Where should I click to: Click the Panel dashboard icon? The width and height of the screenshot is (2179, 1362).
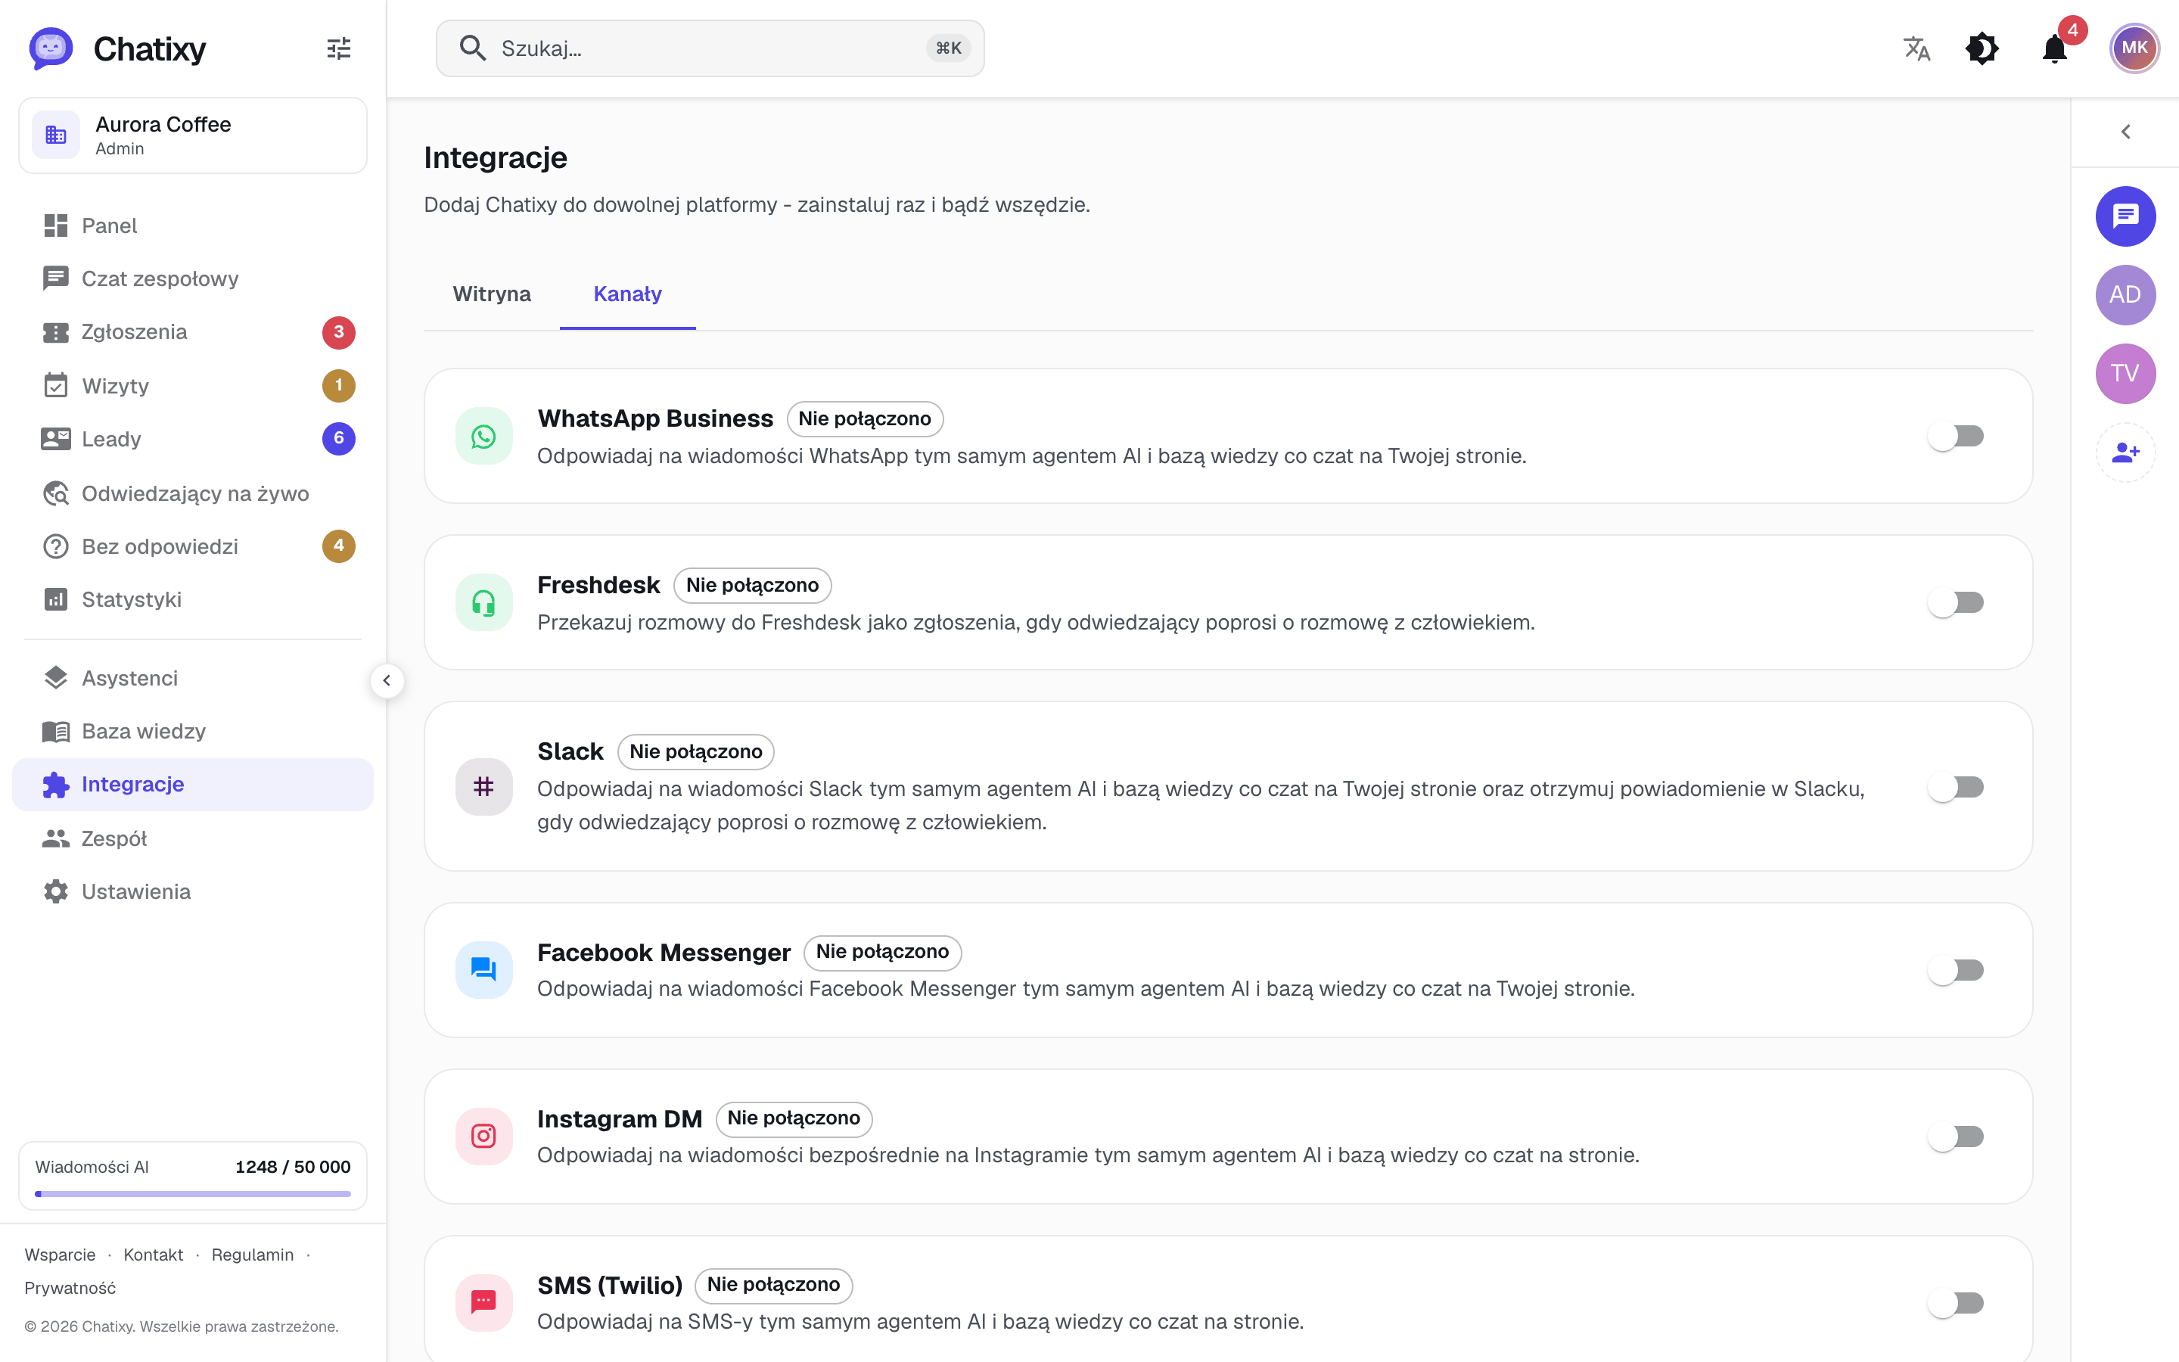(56, 225)
